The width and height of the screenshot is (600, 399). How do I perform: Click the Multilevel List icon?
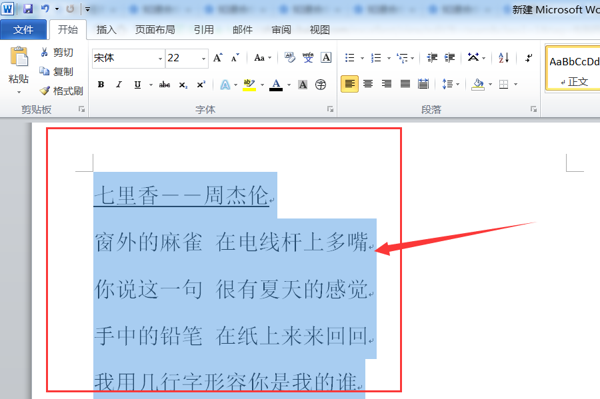tap(402, 58)
